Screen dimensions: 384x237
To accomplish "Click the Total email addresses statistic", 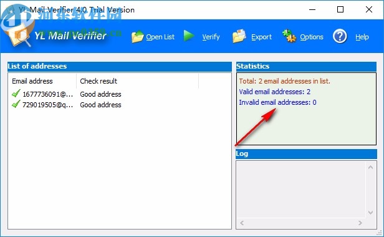I will pyautogui.click(x=284, y=81).
